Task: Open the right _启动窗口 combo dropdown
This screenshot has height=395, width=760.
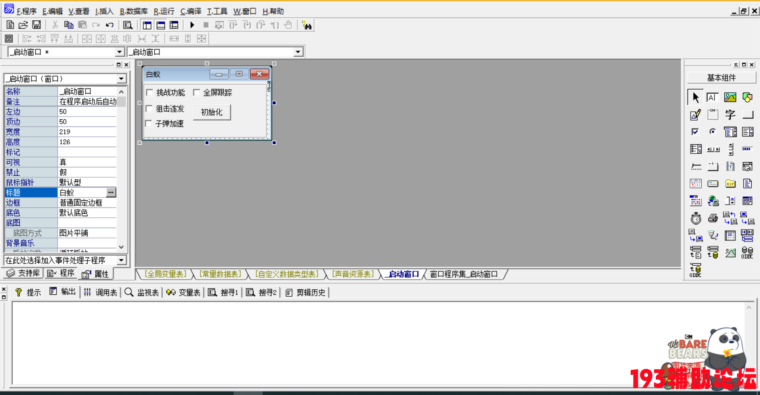Action: coord(298,52)
